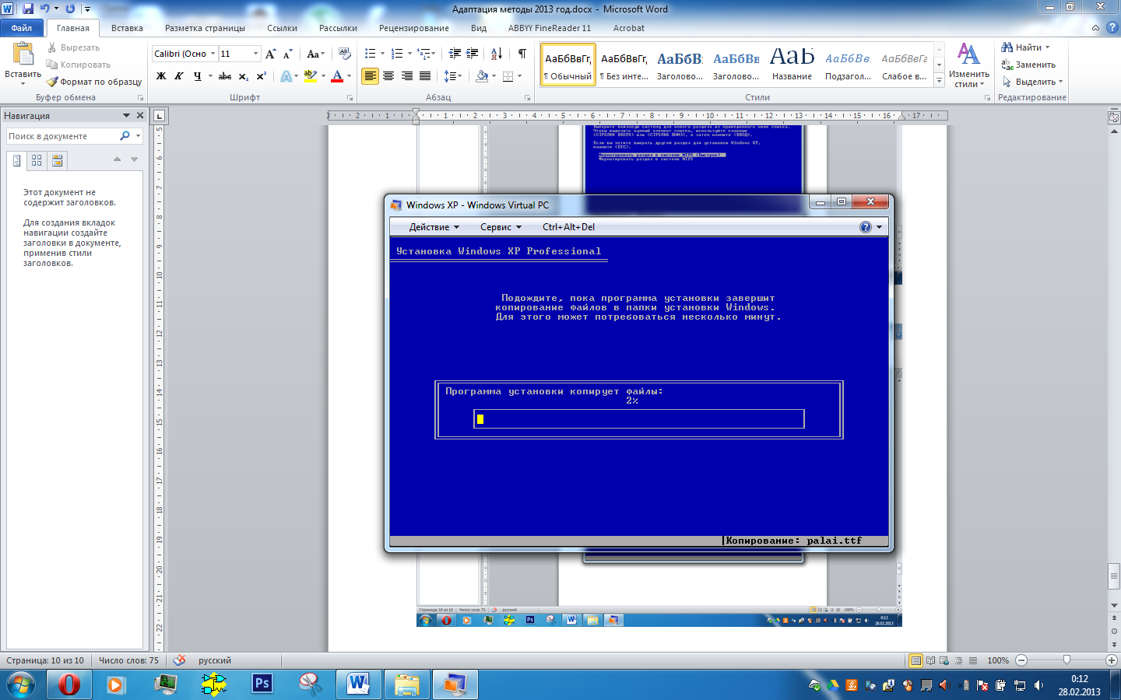Click Копировать button
Screen dimensions: 1121x700
(78, 65)
